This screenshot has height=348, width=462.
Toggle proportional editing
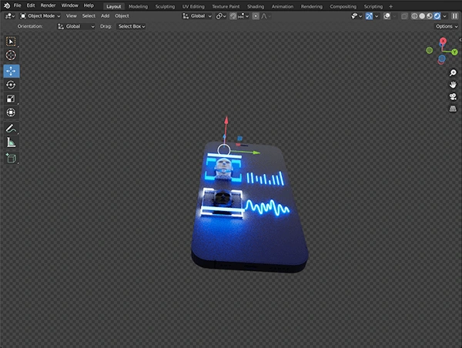[256, 16]
